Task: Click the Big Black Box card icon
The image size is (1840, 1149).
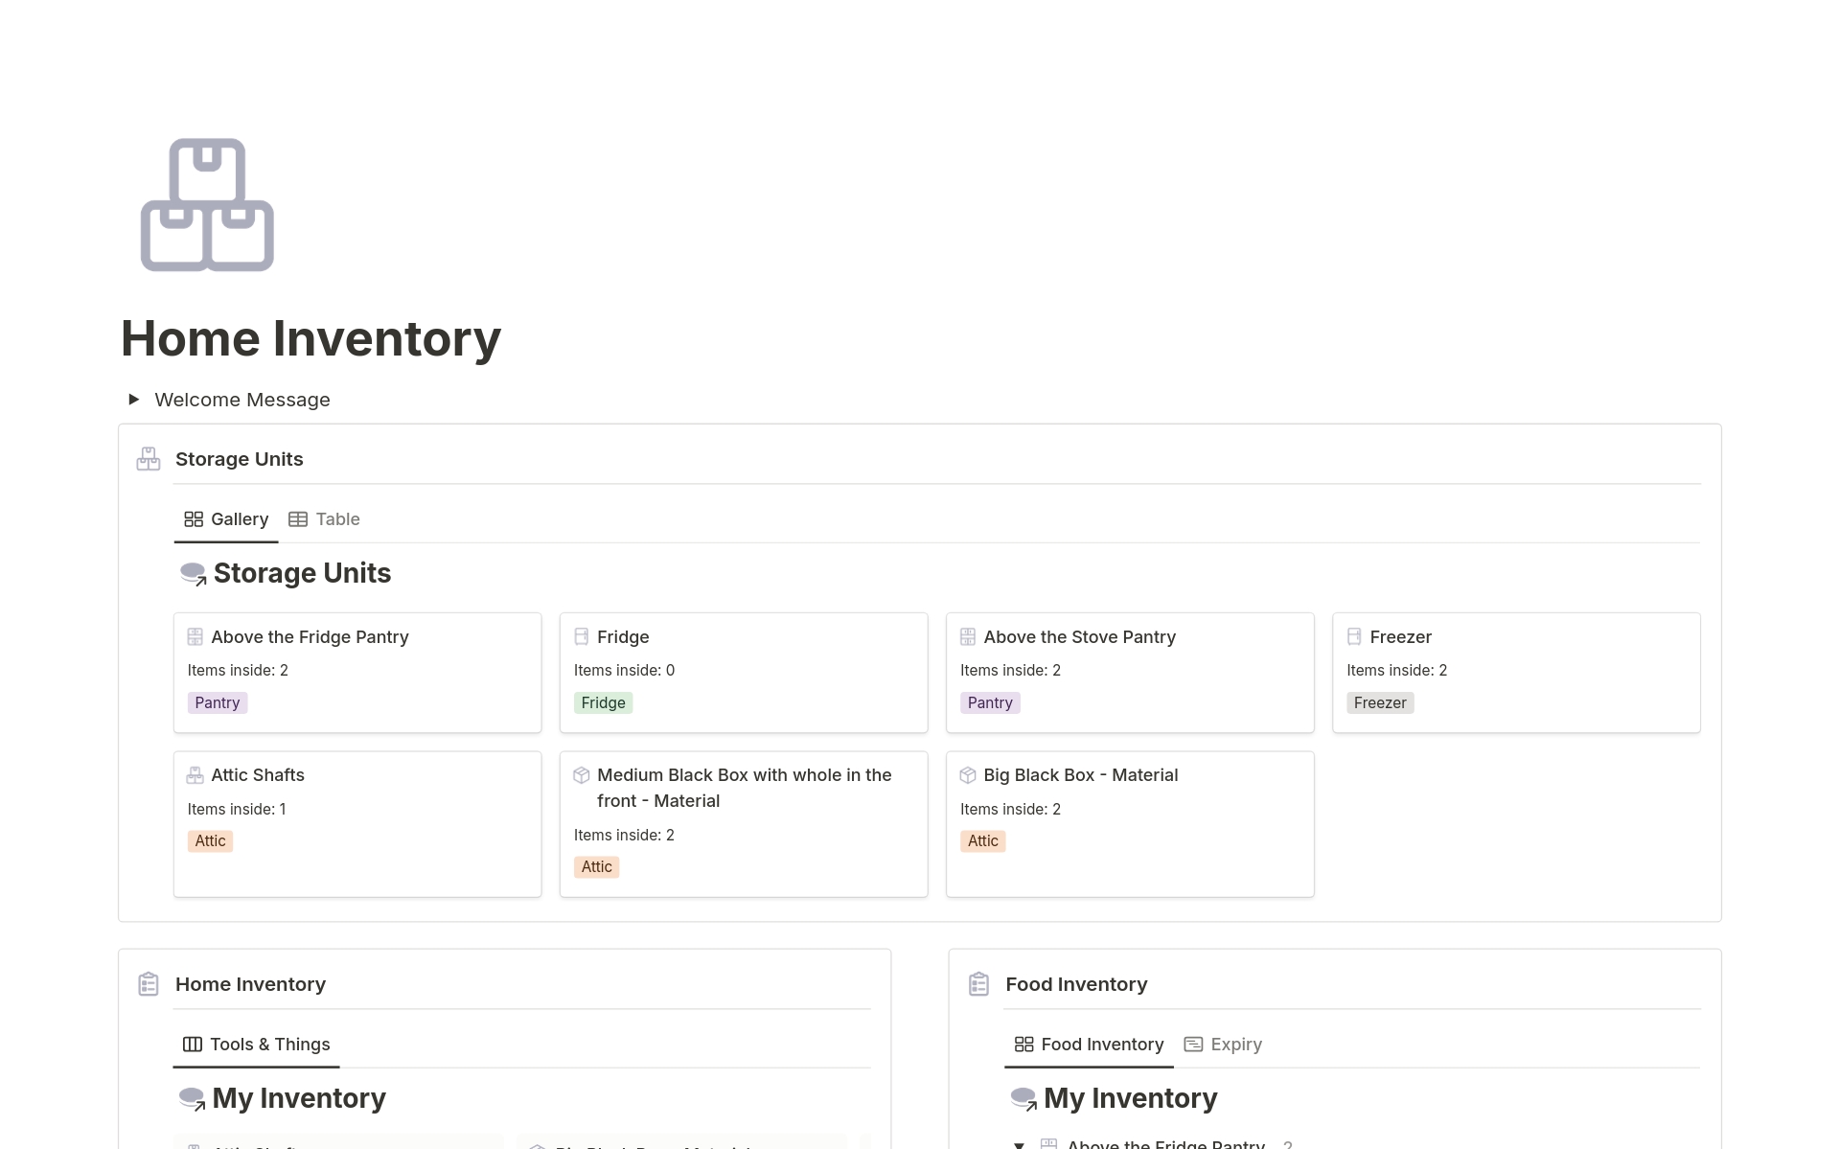Action: click(968, 775)
